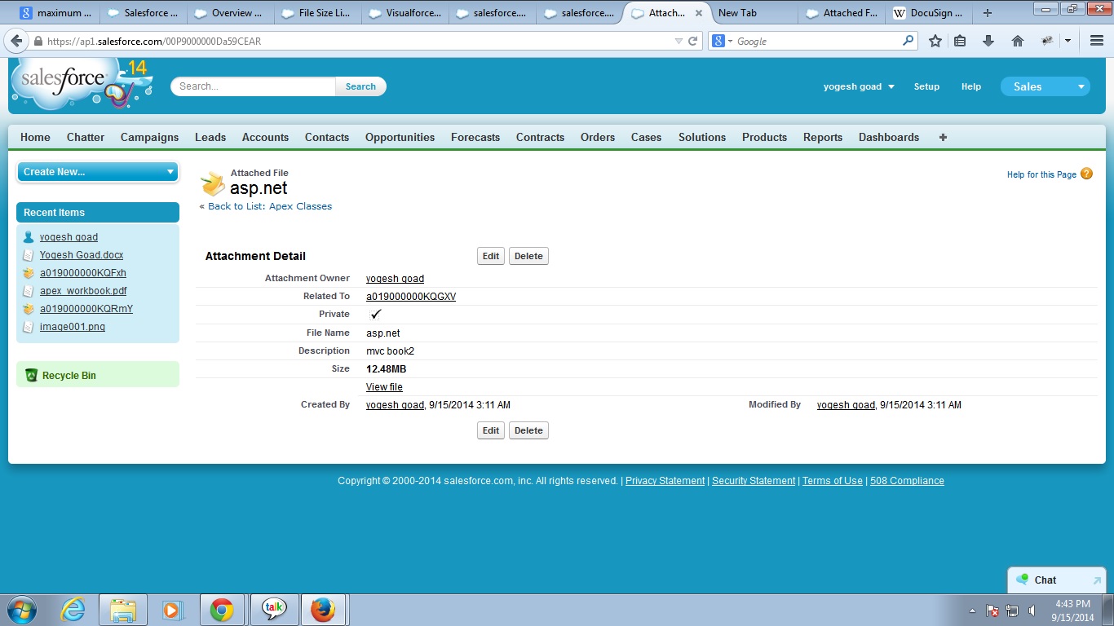The width and height of the screenshot is (1114, 626).
Task: Click the Help for this Page question icon
Action: click(1086, 174)
